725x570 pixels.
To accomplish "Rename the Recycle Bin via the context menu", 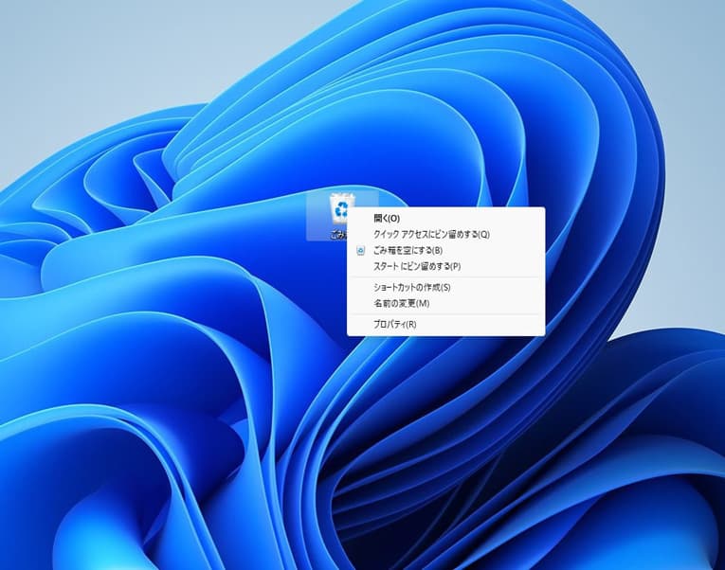I will coord(401,304).
